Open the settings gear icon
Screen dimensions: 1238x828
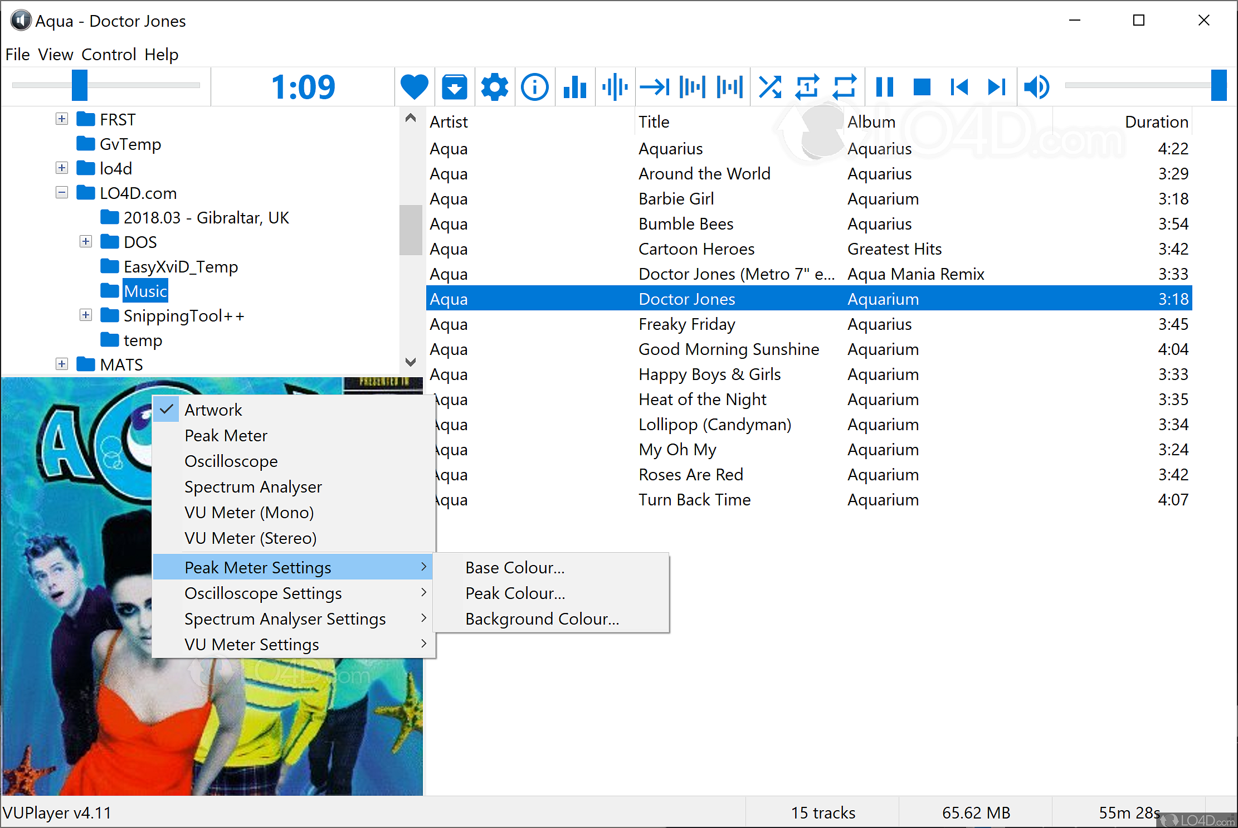pos(495,86)
